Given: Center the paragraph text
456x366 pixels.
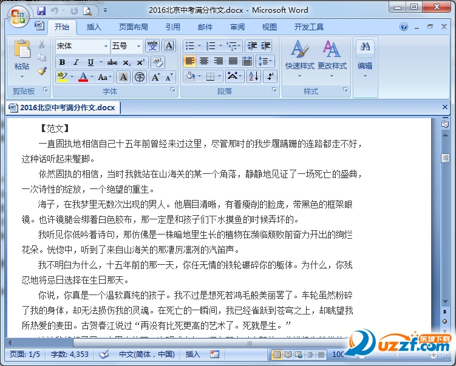Looking at the screenshot, I should coord(204,61).
